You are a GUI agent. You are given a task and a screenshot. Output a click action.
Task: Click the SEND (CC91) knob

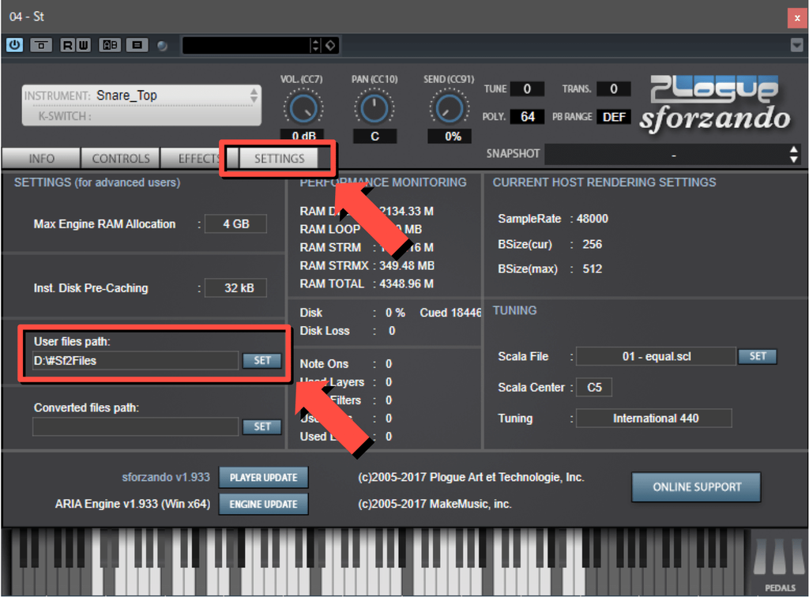[x=449, y=108]
